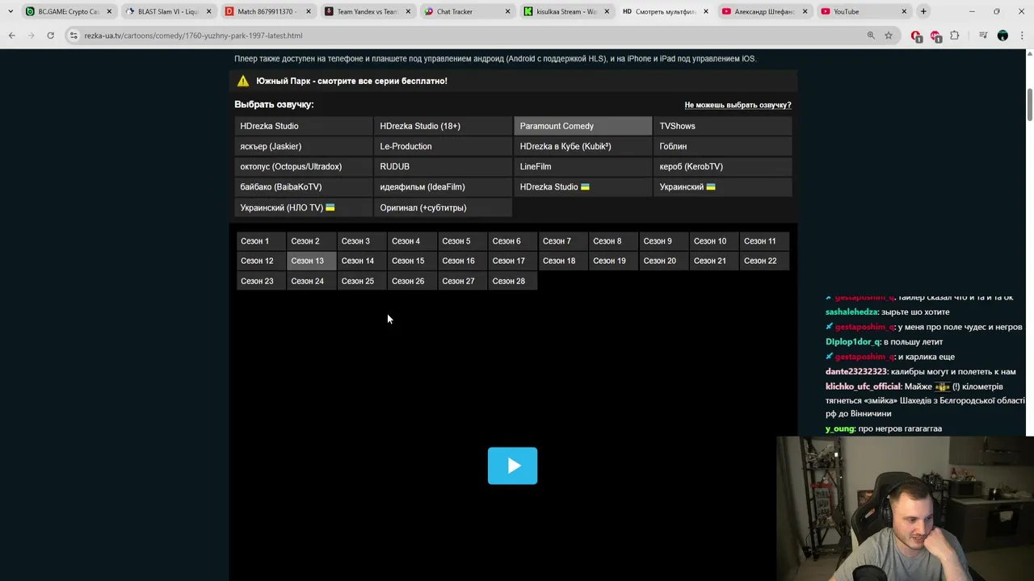Select the HDrezka Studio voiceover
The image size is (1034, 581).
pyautogui.click(x=303, y=126)
